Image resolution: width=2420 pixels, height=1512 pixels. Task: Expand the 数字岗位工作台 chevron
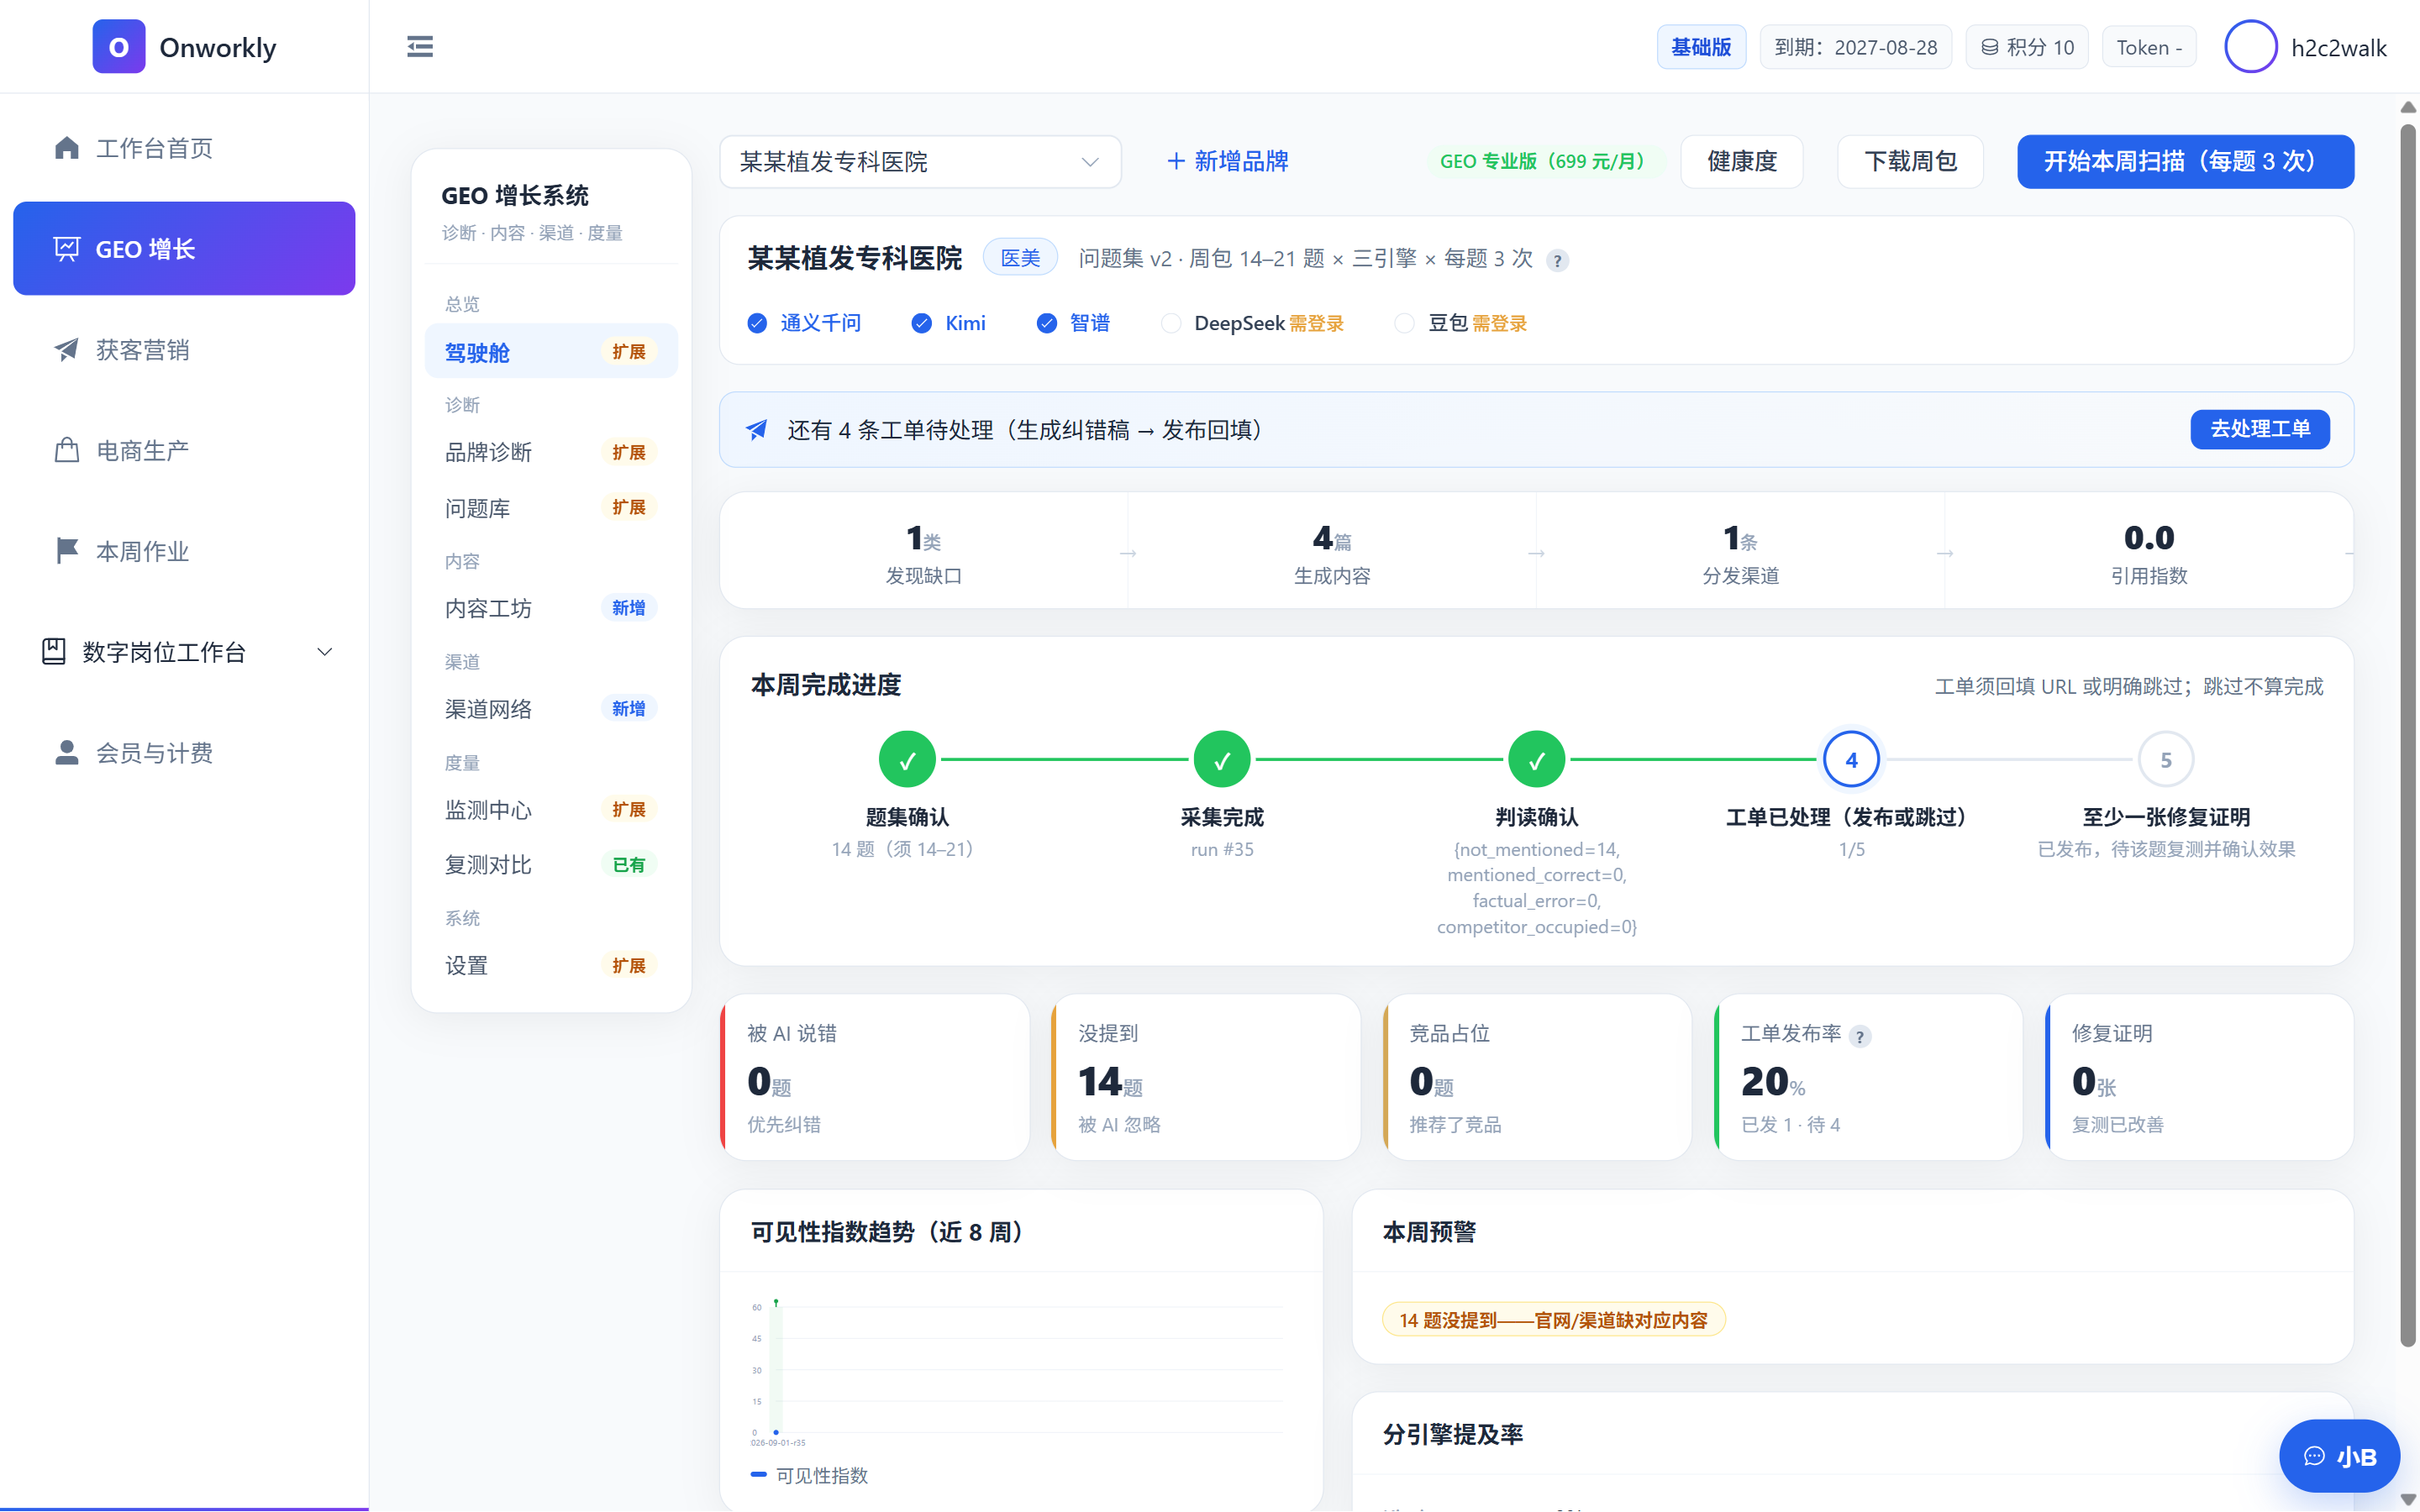tap(325, 652)
